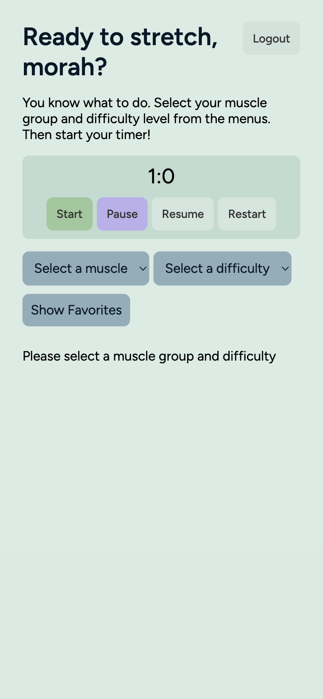Open the Select a difficulty dropdown
The height and width of the screenshot is (699, 323).
pyautogui.click(x=222, y=268)
